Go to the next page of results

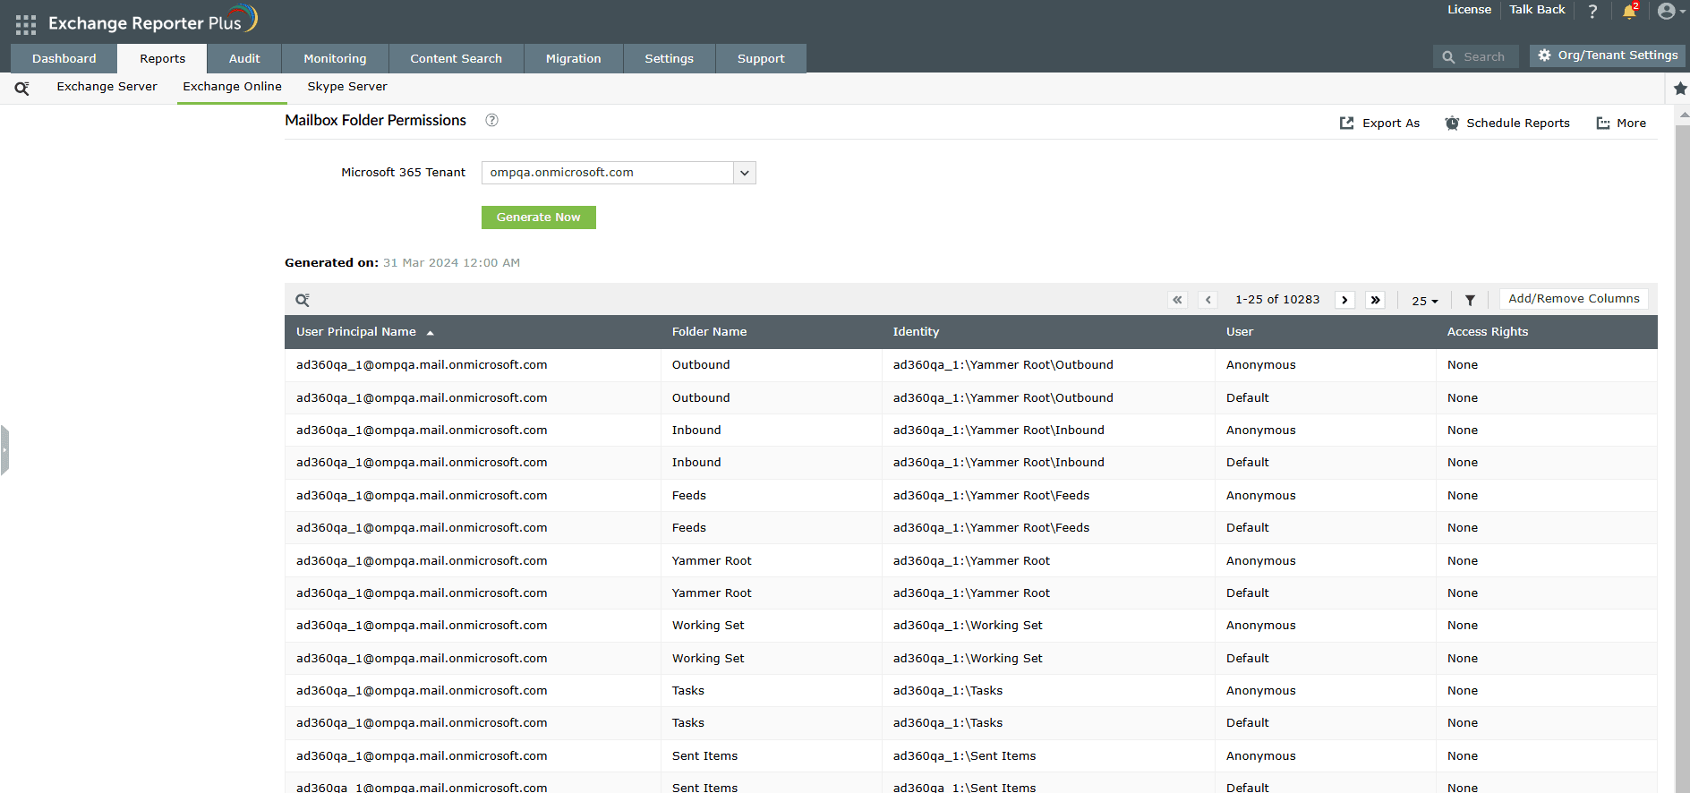[1344, 300]
